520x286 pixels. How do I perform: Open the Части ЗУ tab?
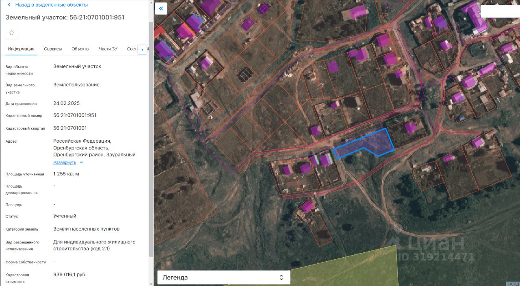[x=108, y=49]
